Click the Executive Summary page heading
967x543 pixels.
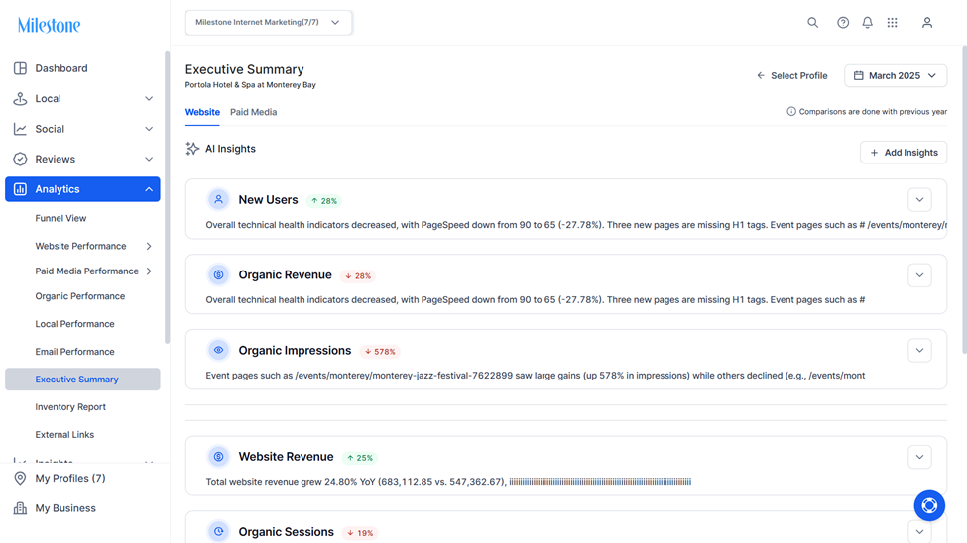click(x=244, y=69)
